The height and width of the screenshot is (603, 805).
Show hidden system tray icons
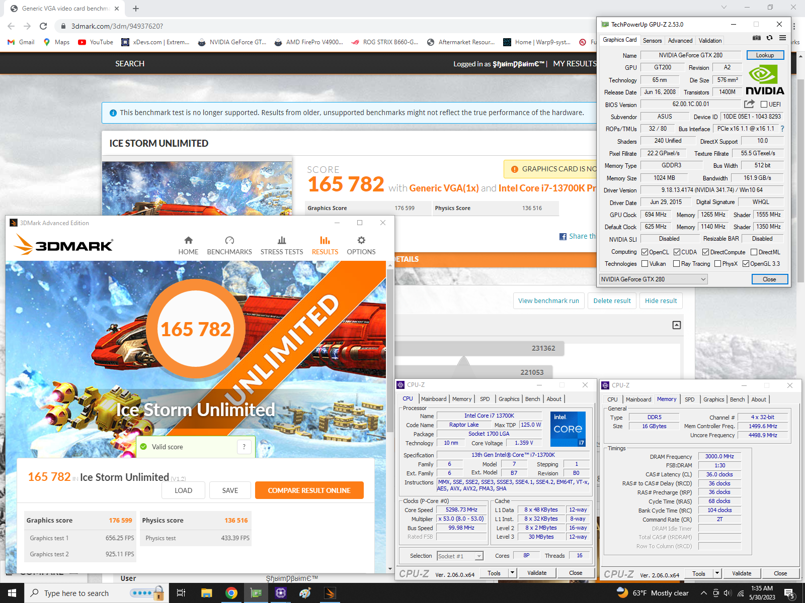pyautogui.click(x=703, y=593)
